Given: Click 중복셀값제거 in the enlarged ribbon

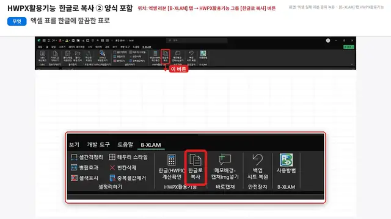Looking at the screenshot, I should click(128, 178).
